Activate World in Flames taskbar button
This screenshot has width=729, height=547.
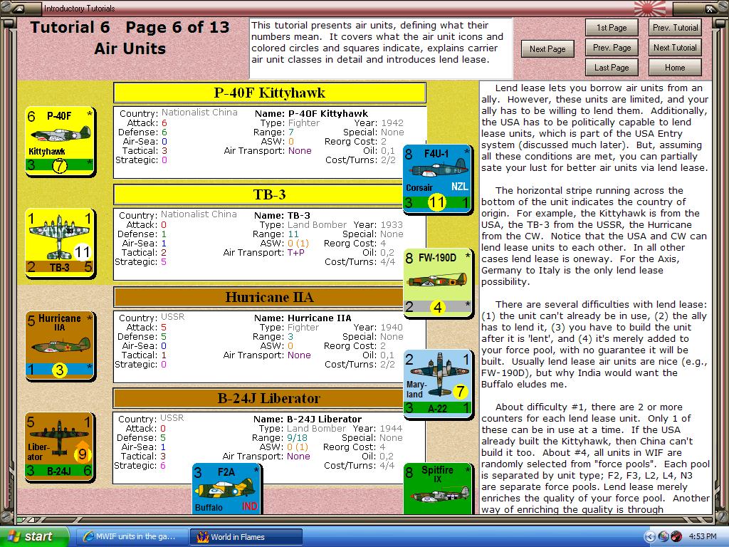[246, 537]
